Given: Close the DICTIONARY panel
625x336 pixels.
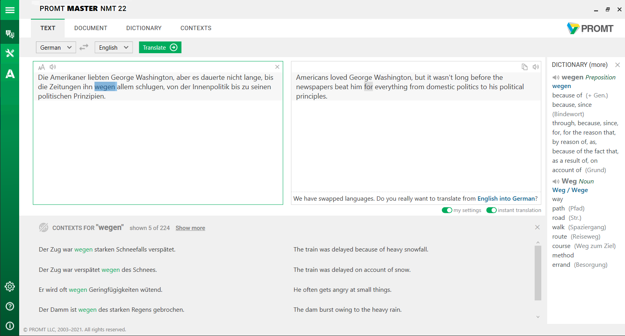Looking at the screenshot, I should (618, 65).
